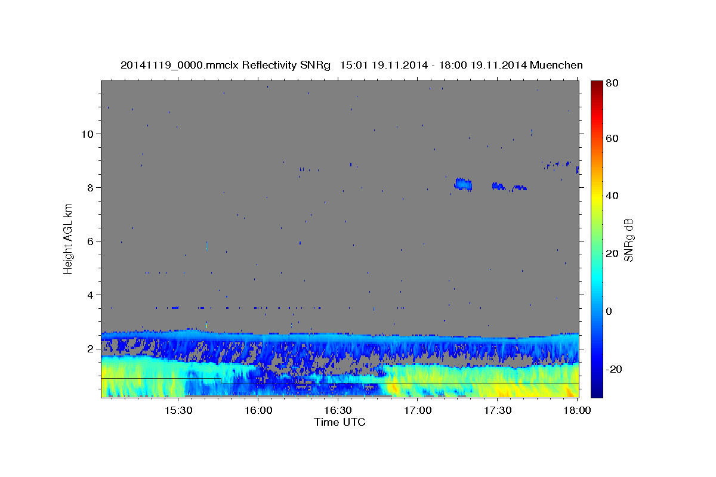Click the 16:00 time tick label

(258, 411)
